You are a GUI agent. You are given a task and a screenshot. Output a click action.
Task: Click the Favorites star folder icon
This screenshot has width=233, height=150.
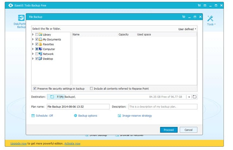(x=41, y=44)
